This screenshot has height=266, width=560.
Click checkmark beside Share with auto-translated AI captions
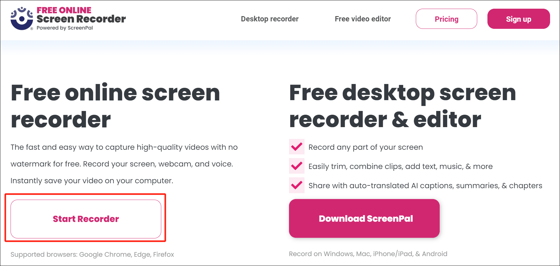(x=297, y=185)
